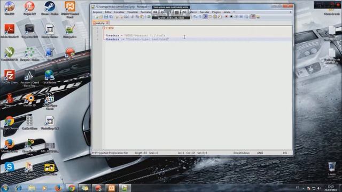Viewport: 342px width, 192px height.
Task: Open the Media Player Classic desktop icon
Action: click(x=50, y=101)
